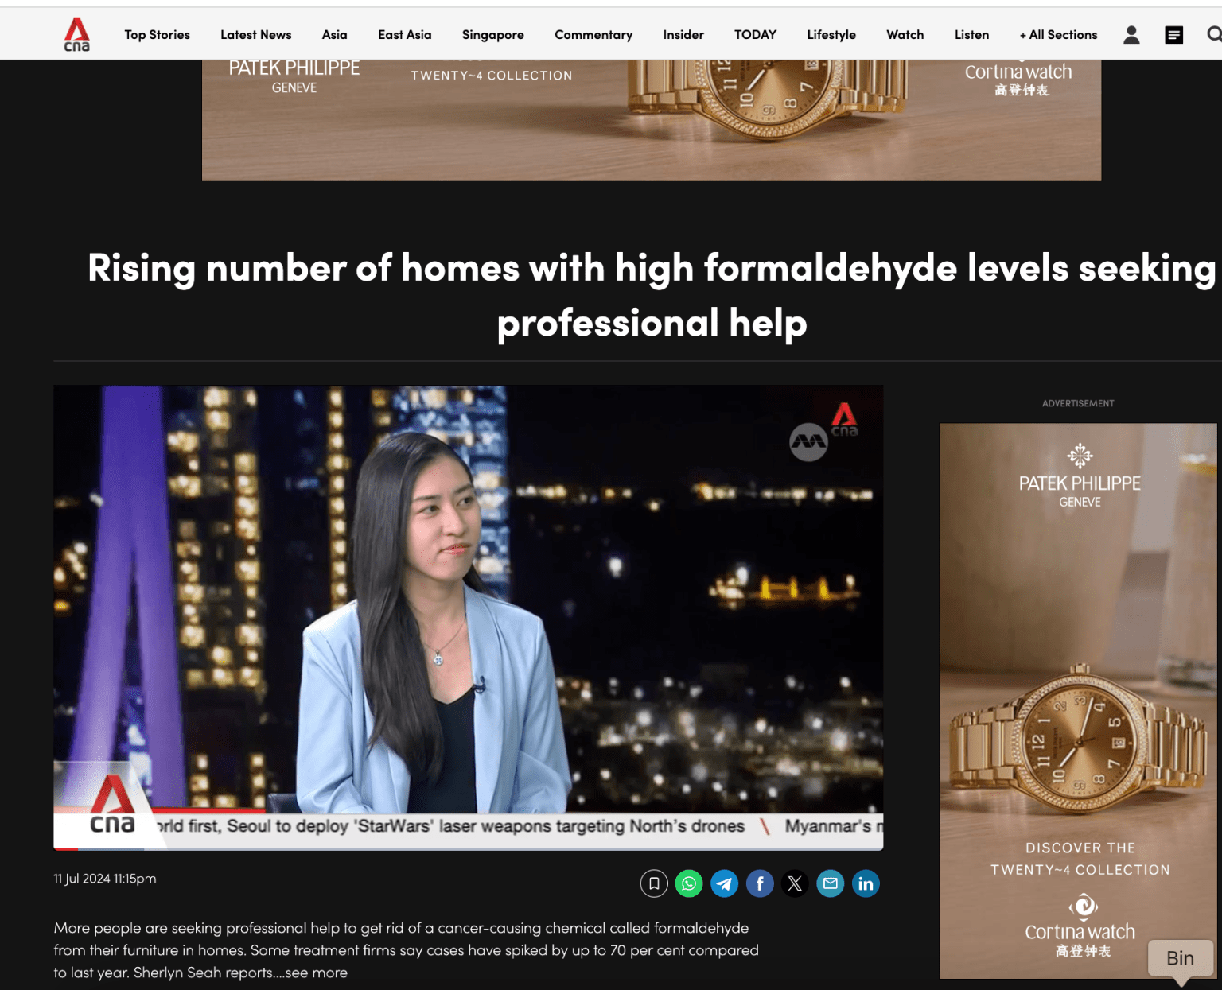
Task: Open the Commentary section
Action: (x=593, y=34)
